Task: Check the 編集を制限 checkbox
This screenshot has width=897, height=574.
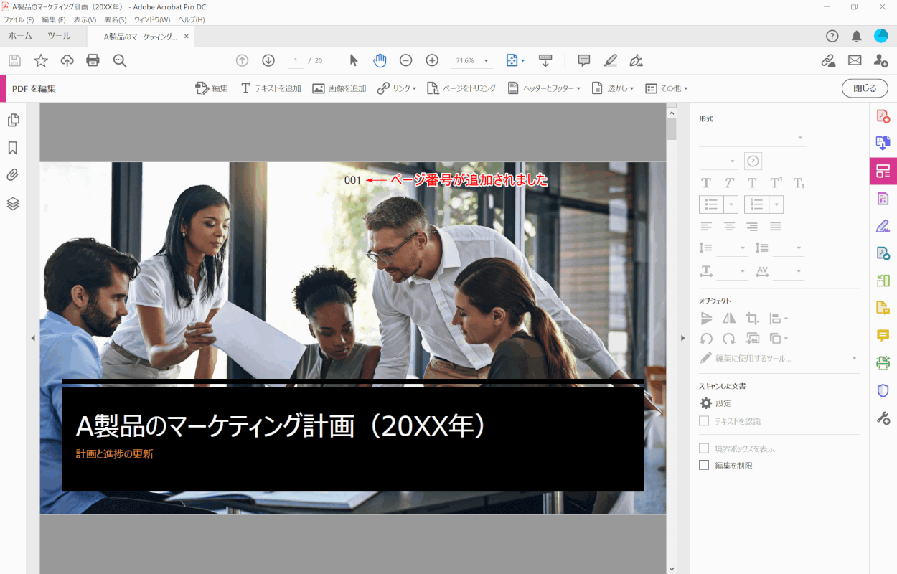Action: pos(705,466)
